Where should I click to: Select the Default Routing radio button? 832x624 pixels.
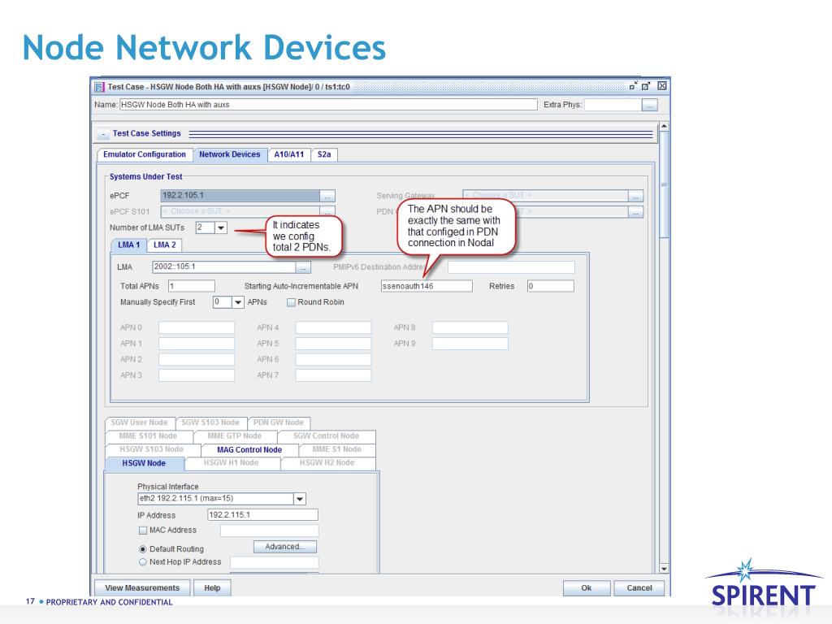click(143, 549)
